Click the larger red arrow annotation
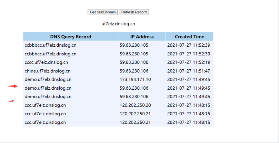This screenshot has height=143, width=279. pos(13,86)
